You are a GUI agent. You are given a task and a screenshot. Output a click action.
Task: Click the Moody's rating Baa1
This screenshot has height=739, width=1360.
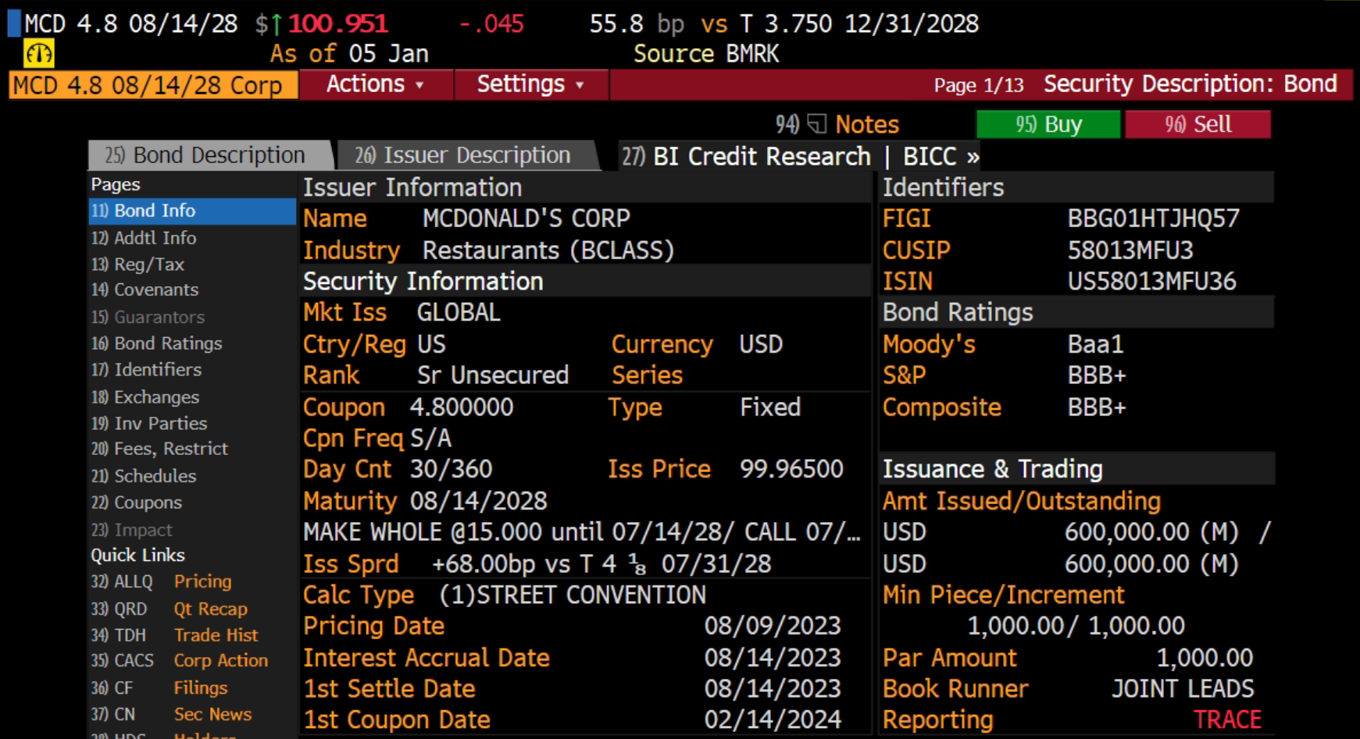point(1095,344)
